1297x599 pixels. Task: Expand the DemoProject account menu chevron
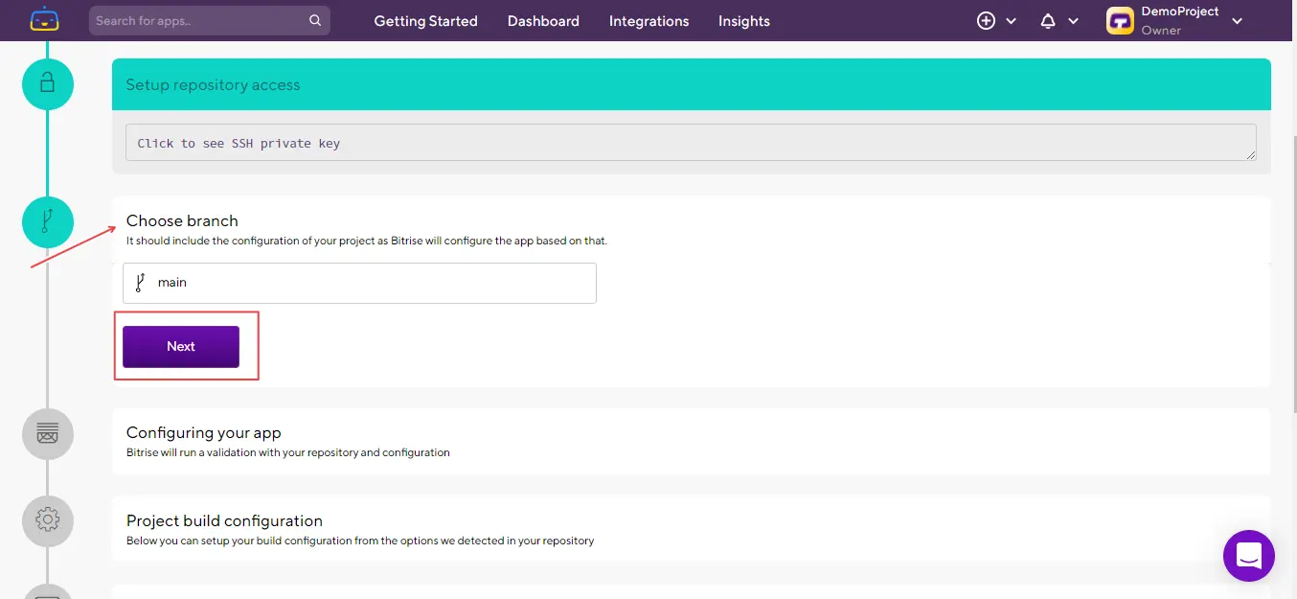click(x=1237, y=21)
